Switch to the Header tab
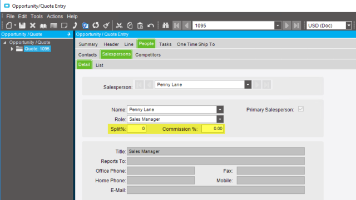356x200 pixels. (x=111, y=44)
